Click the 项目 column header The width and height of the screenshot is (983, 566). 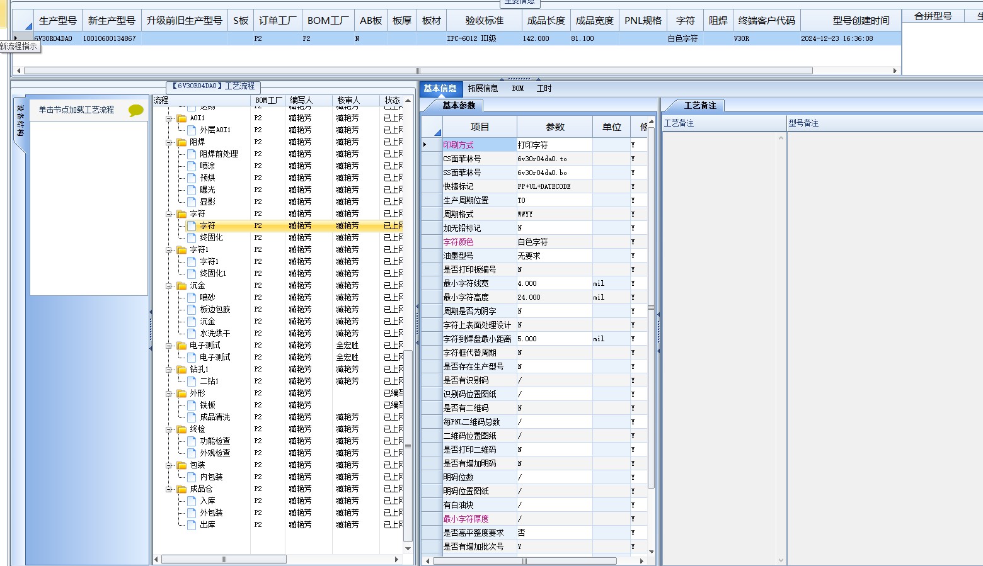480,127
